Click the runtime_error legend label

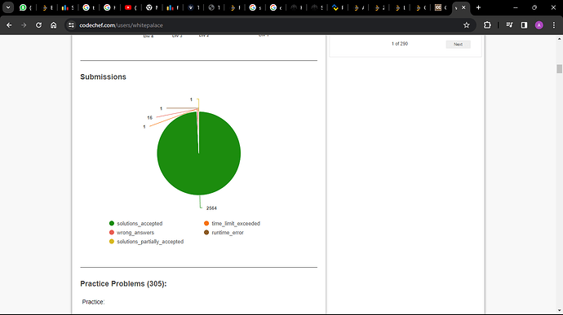click(228, 233)
